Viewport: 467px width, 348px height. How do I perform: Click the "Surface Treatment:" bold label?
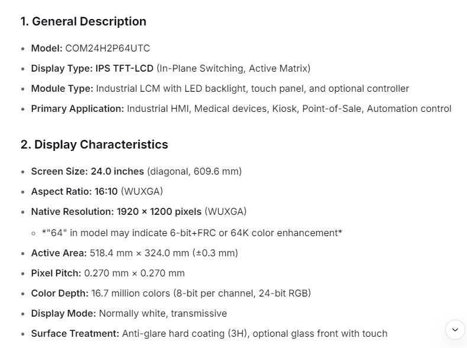(x=75, y=333)
